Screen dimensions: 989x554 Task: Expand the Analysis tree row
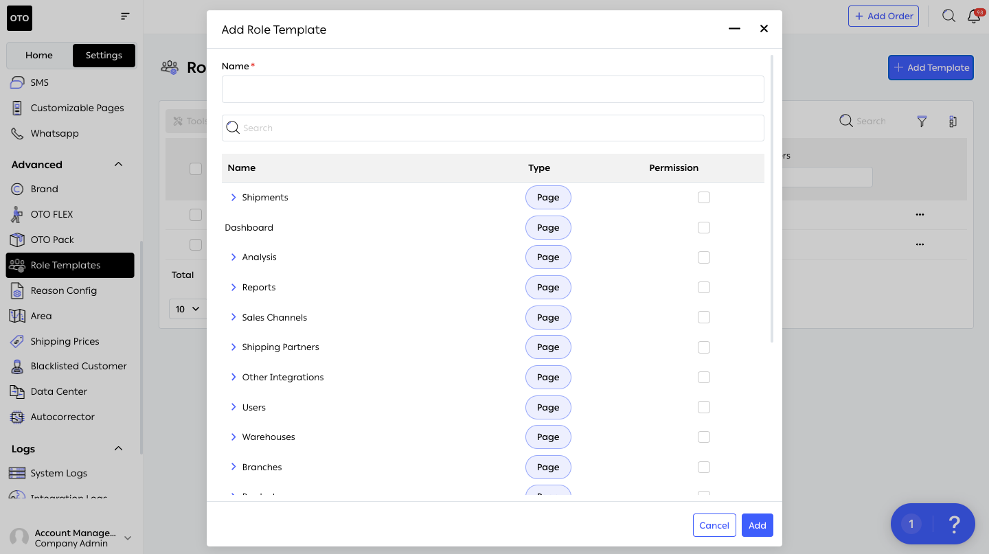[234, 257]
